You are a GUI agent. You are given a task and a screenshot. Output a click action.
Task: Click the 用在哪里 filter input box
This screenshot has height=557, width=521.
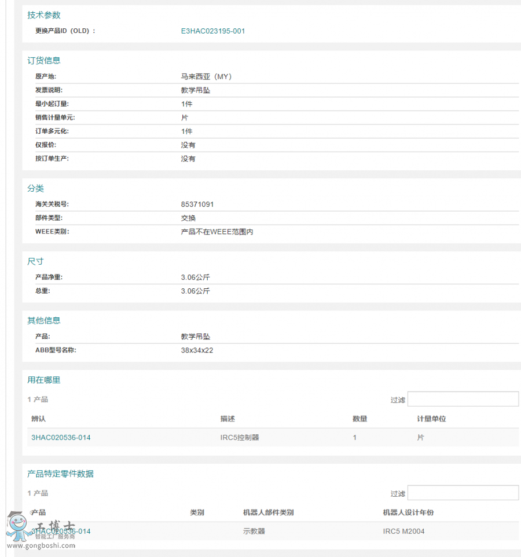click(x=463, y=399)
